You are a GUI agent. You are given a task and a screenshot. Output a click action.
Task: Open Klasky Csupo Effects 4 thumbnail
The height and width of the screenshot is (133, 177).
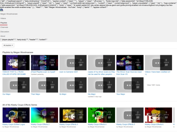click(x=101, y=115)
